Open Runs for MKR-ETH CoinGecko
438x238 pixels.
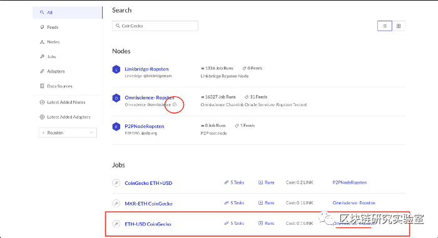[266, 203]
